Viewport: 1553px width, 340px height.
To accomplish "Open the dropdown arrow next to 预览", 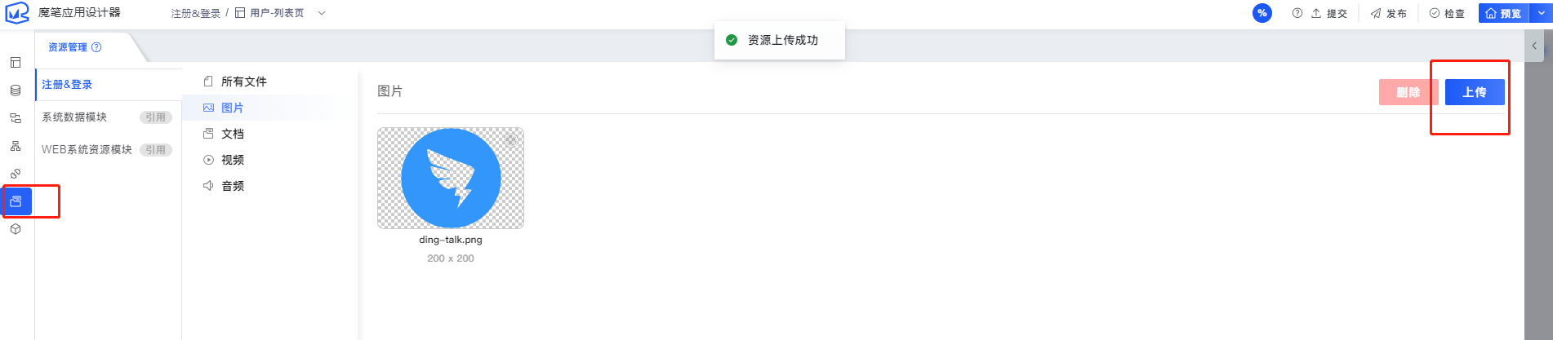I will [1542, 13].
